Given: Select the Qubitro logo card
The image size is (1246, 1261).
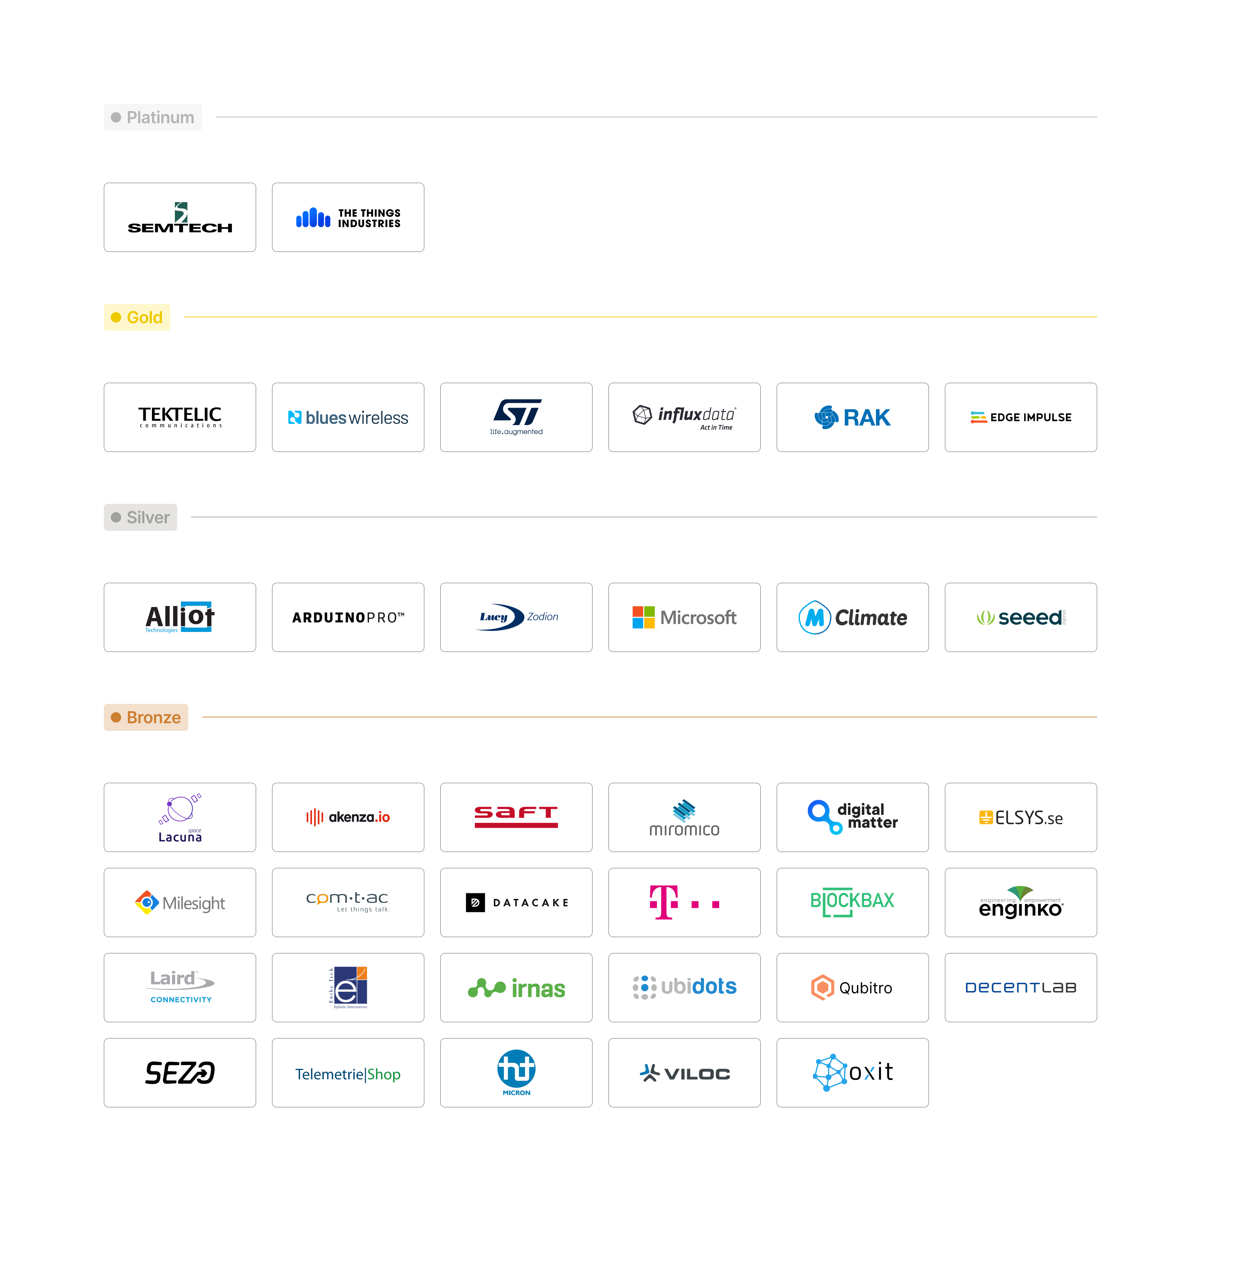Looking at the screenshot, I should click(x=852, y=988).
